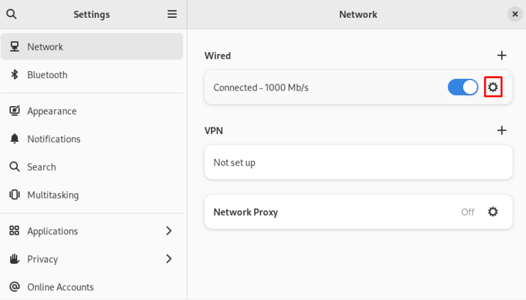Open the search icon in Settings header
The width and height of the screenshot is (526, 300).
click(x=12, y=14)
